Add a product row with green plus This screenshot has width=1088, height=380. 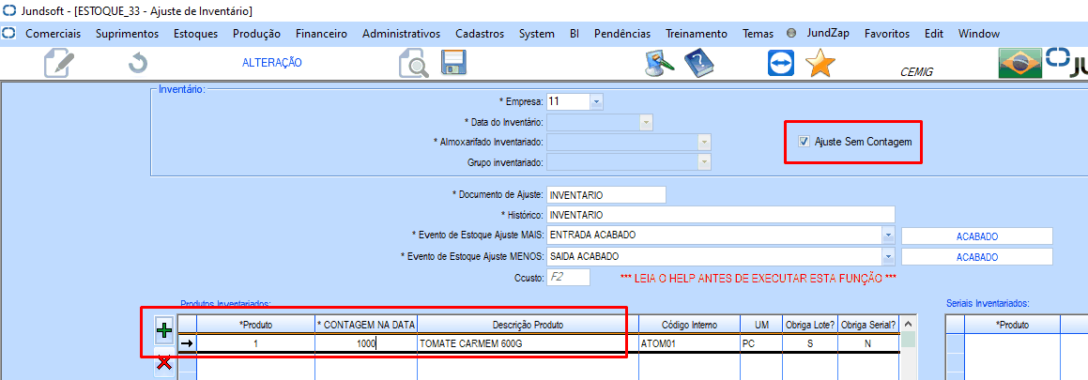point(164,329)
